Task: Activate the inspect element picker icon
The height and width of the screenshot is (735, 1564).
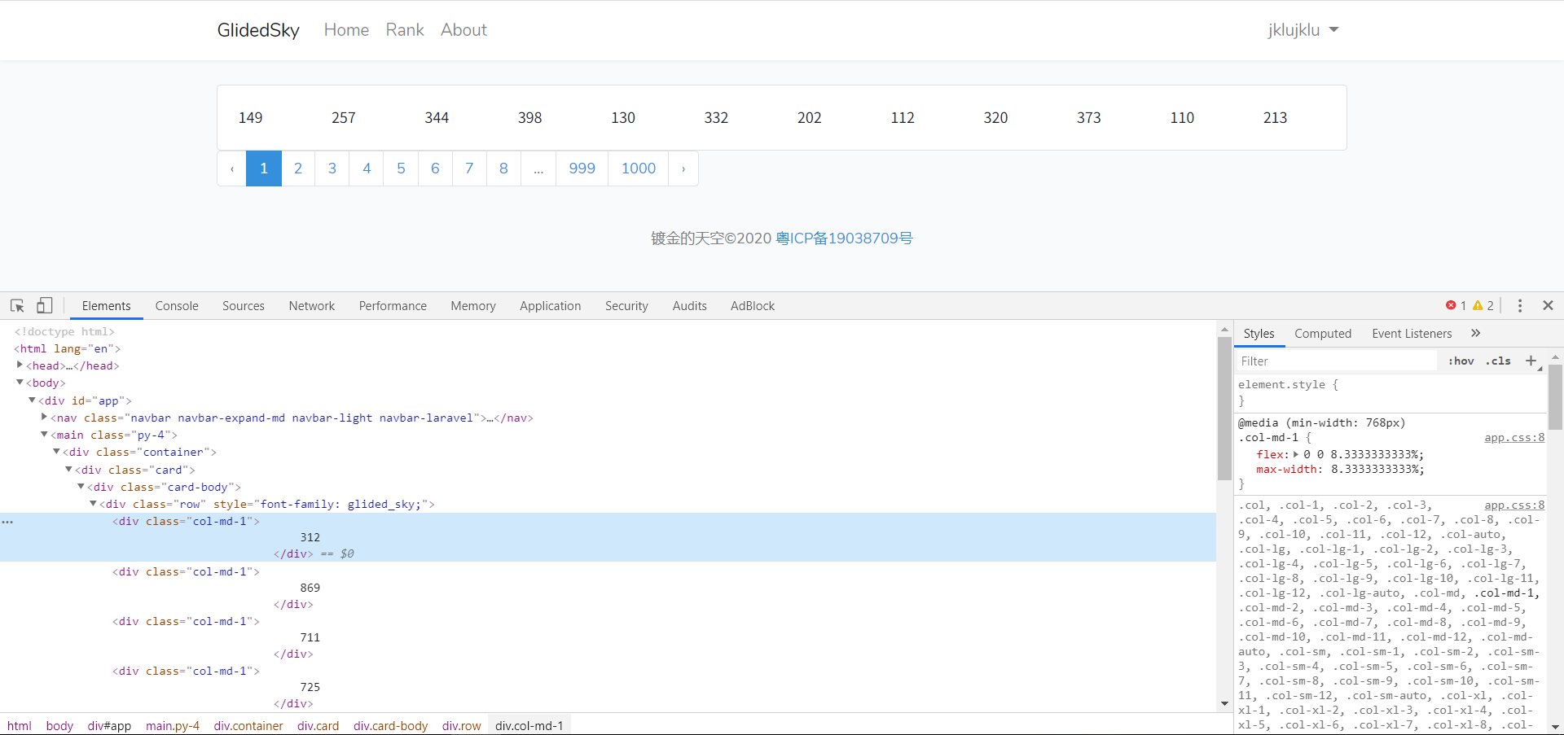Action: [x=17, y=305]
